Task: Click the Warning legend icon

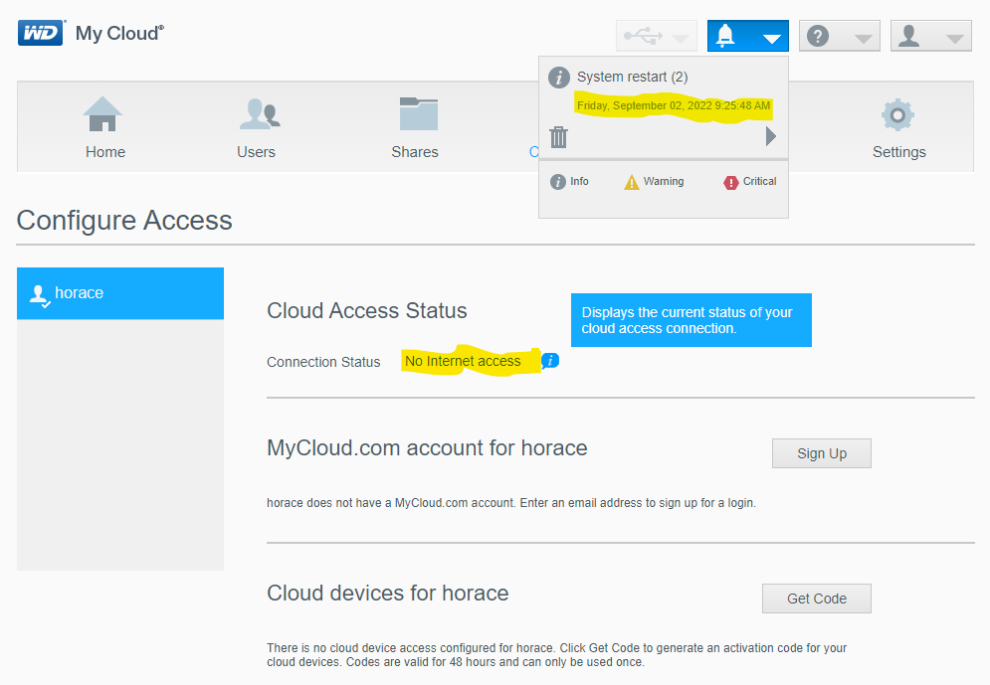Action: coord(632,182)
